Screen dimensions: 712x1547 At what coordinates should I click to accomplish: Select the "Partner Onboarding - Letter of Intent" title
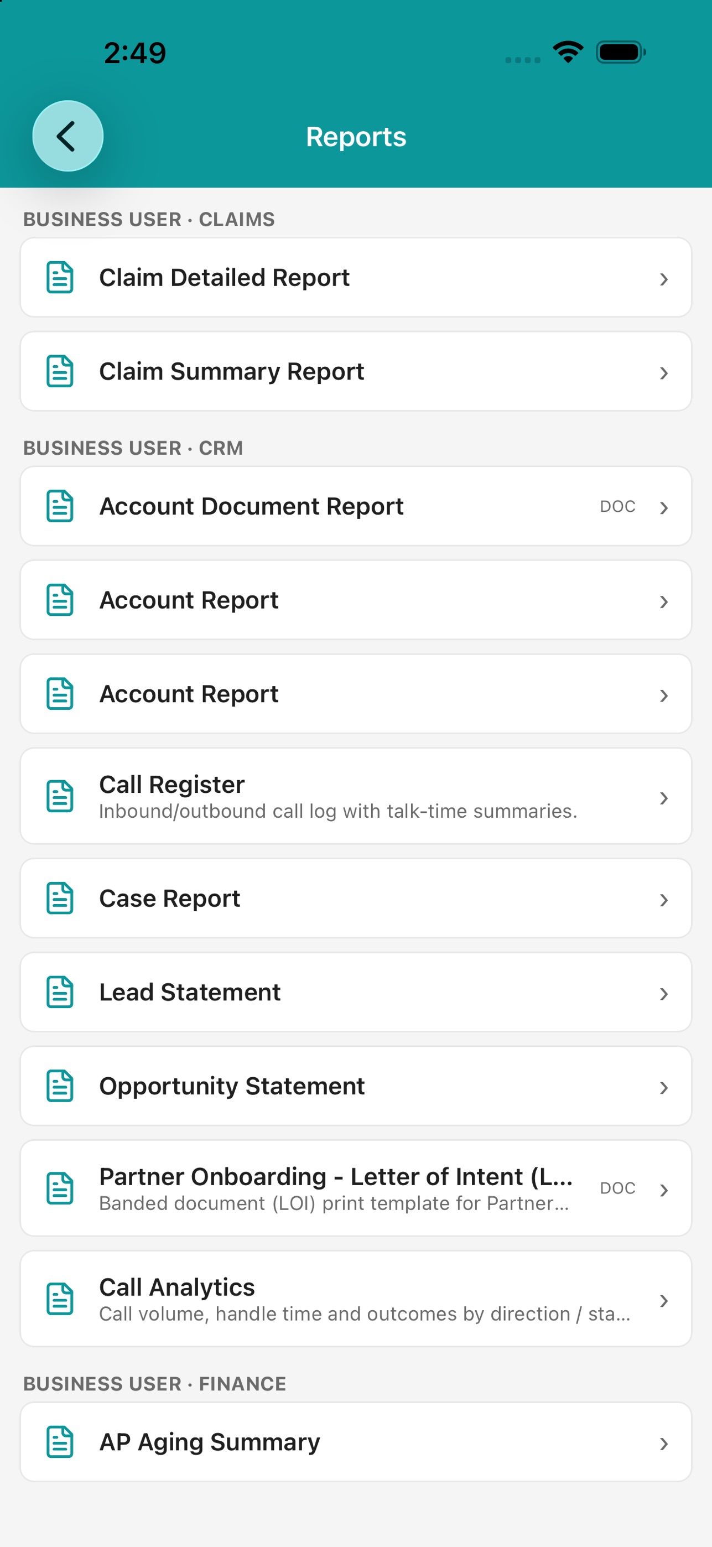pyautogui.click(x=336, y=1176)
